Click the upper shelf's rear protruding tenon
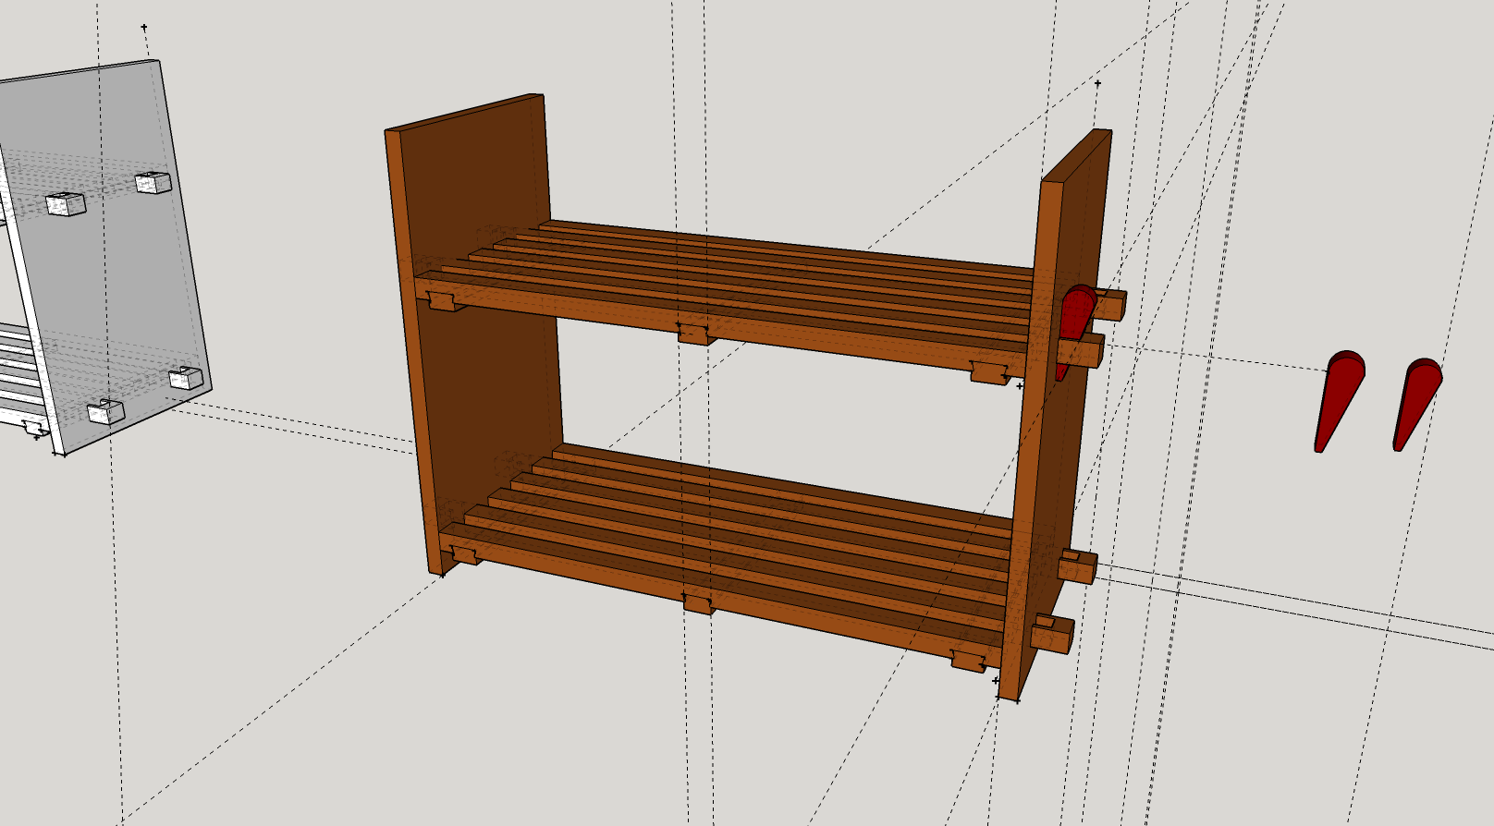This screenshot has height=826, width=1494. coord(1110,304)
